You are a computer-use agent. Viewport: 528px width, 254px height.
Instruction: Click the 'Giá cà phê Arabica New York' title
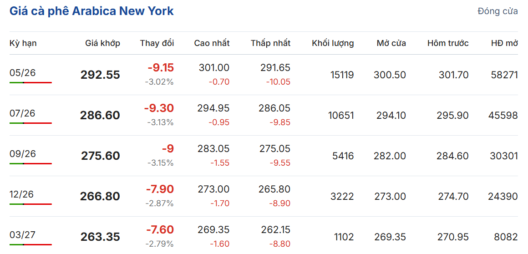[x=91, y=11]
